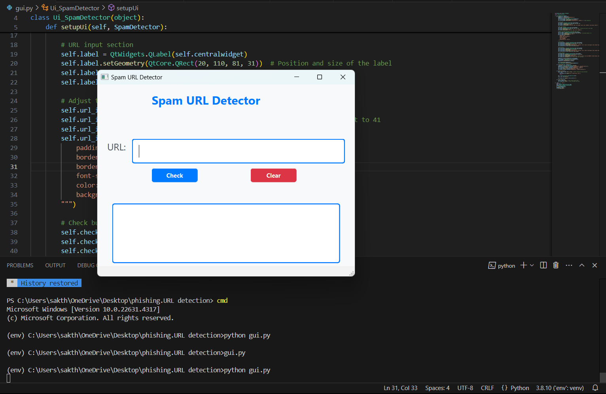This screenshot has width=606, height=394.
Task: Click the CRLF end-of-line indicator
Action: tap(487, 388)
